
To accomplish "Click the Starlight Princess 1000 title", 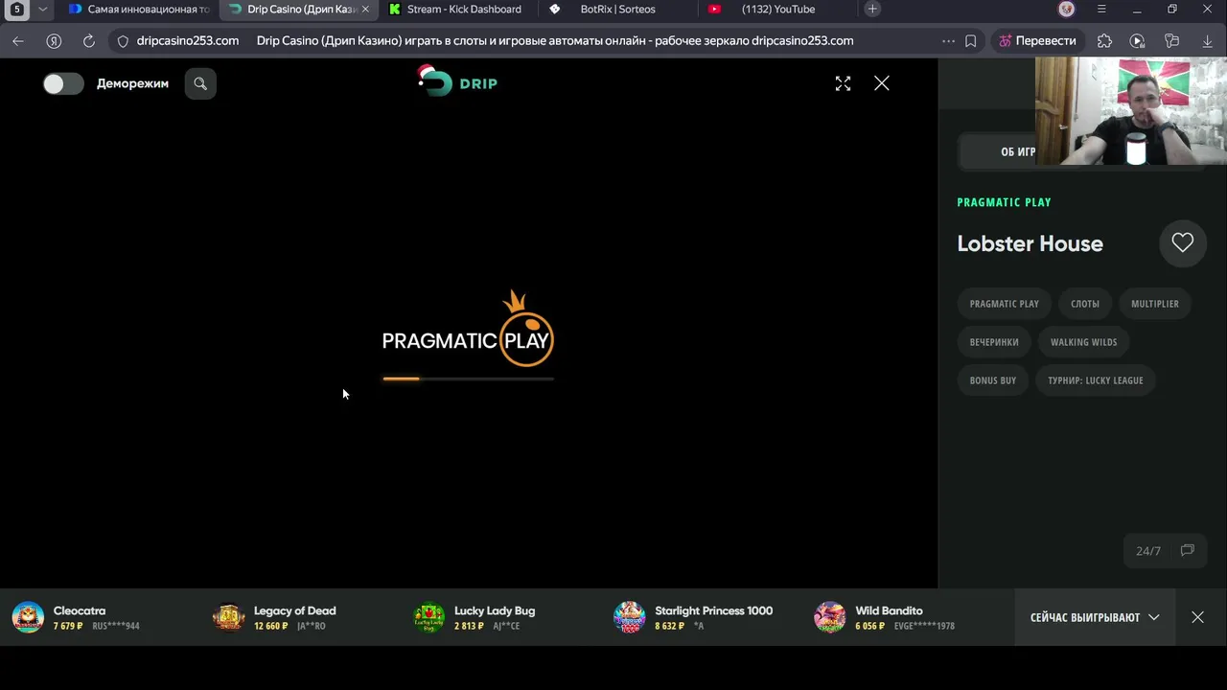I will [x=713, y=610].
